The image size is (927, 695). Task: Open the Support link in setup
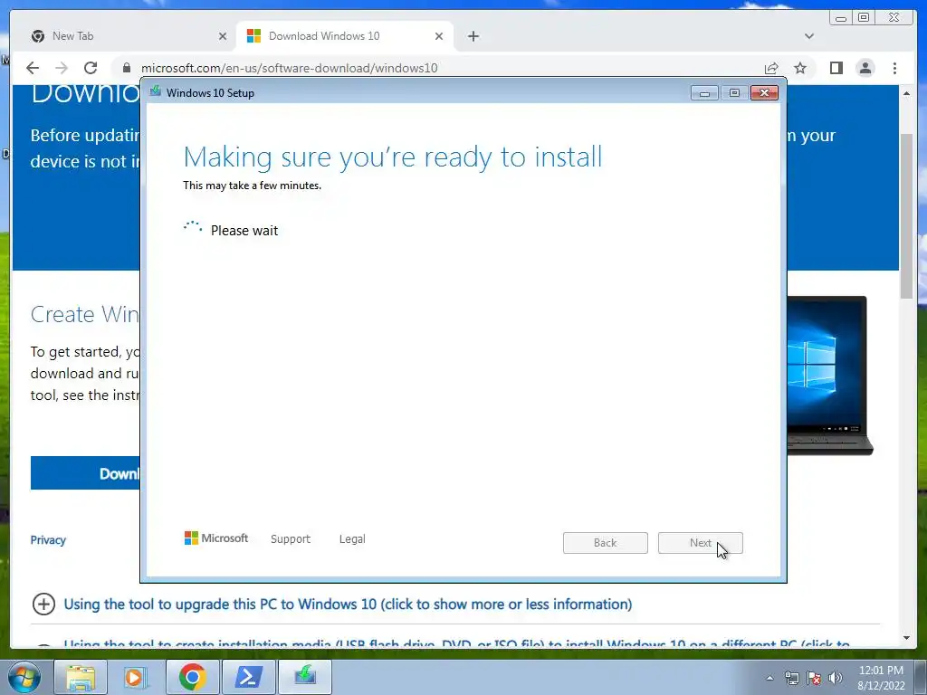(x=291, y=539)
